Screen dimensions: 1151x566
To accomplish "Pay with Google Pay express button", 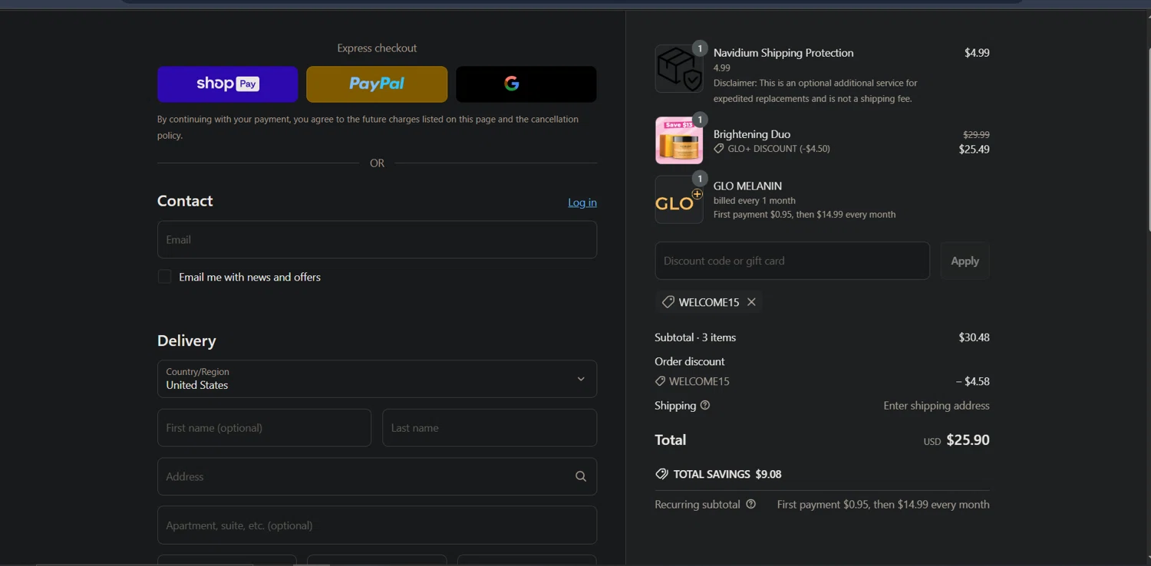I will coord(526,84).
